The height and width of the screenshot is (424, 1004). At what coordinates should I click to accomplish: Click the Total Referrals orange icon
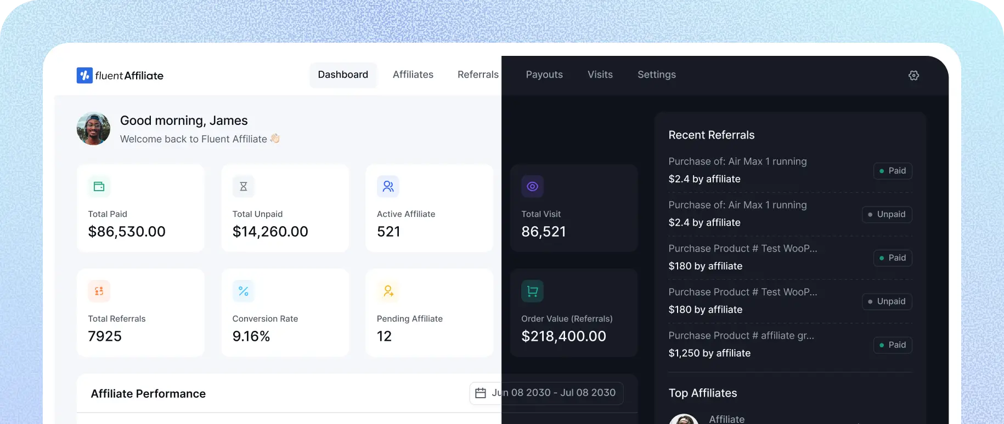click(99, 291)
